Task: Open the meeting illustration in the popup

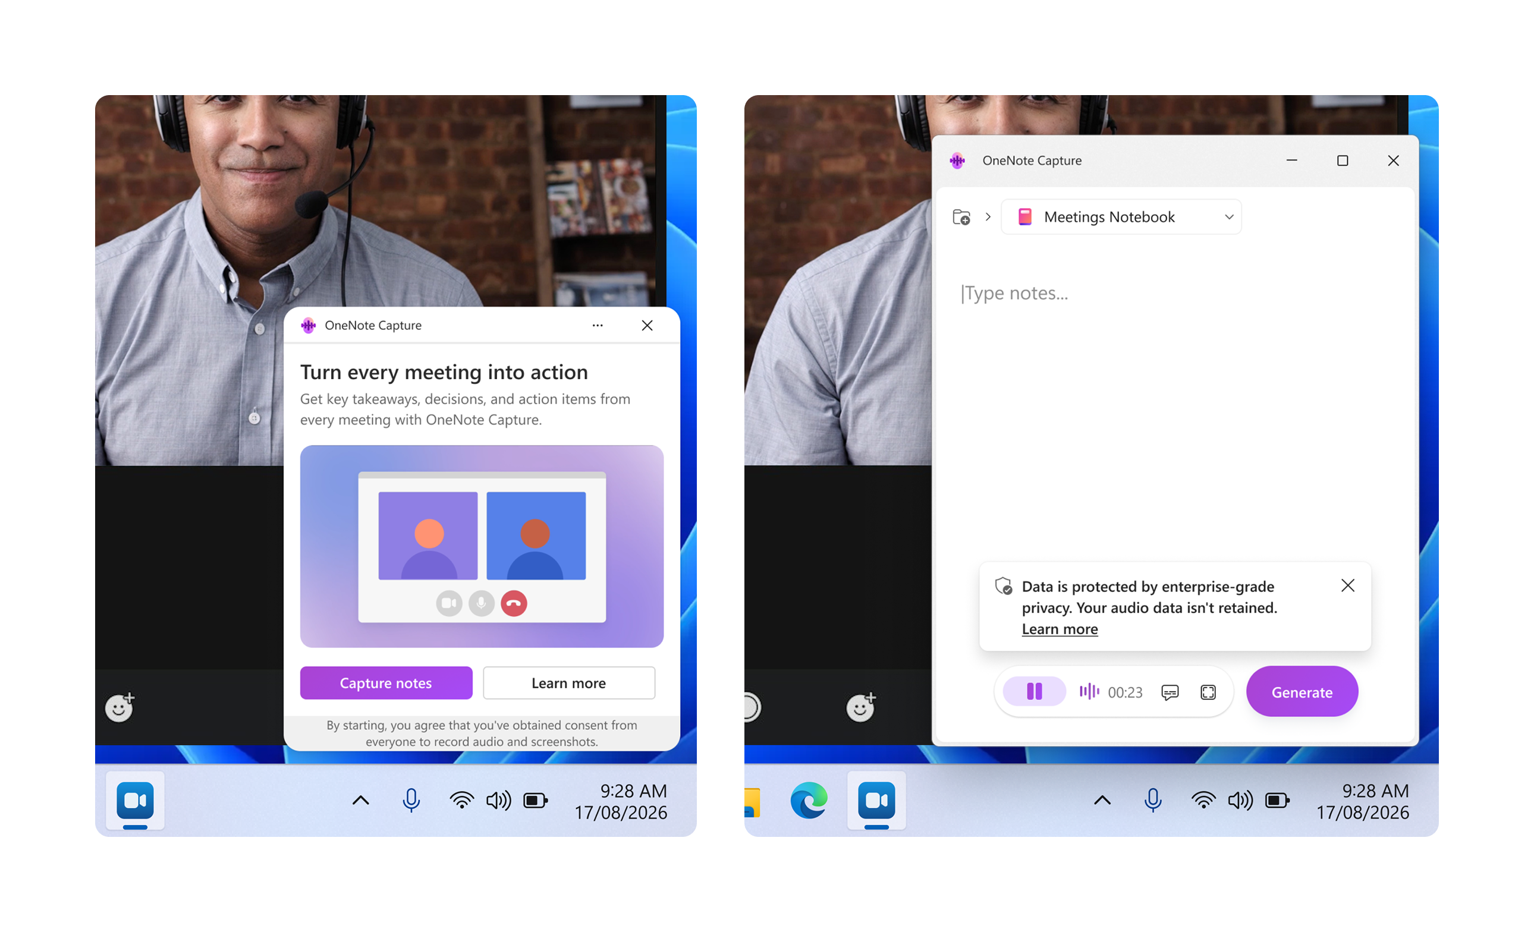Action: (x=481, y=546)
